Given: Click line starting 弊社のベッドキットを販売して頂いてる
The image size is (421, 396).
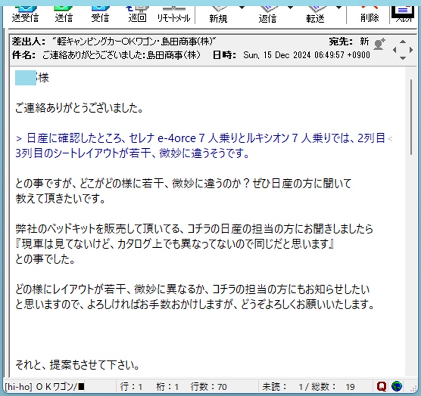Looking at the screenshot, I should tap(194, 229).
